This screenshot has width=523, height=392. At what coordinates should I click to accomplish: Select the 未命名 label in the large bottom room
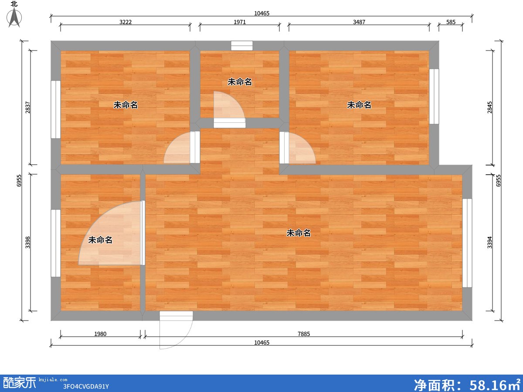coord(298,233)
